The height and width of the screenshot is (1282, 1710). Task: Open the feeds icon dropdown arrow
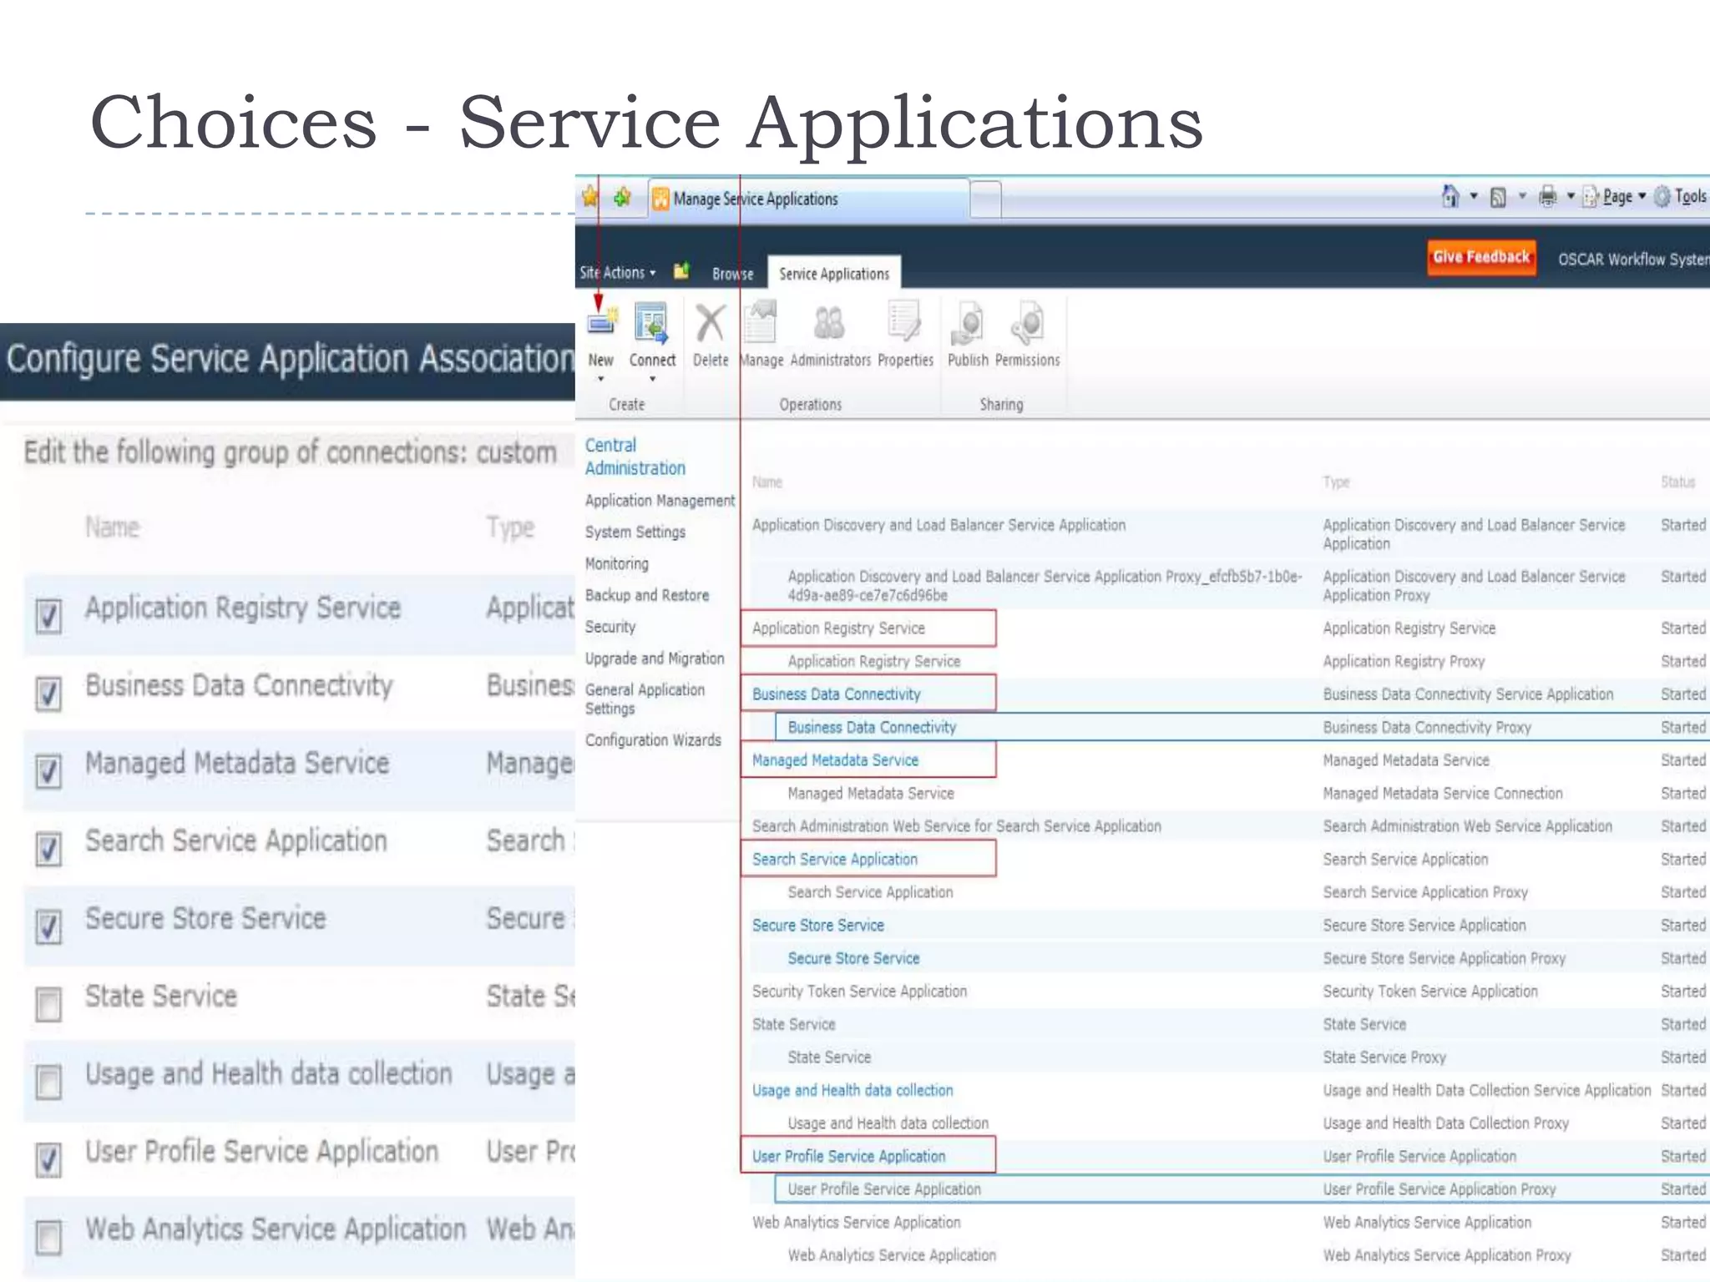(1522, 197)
